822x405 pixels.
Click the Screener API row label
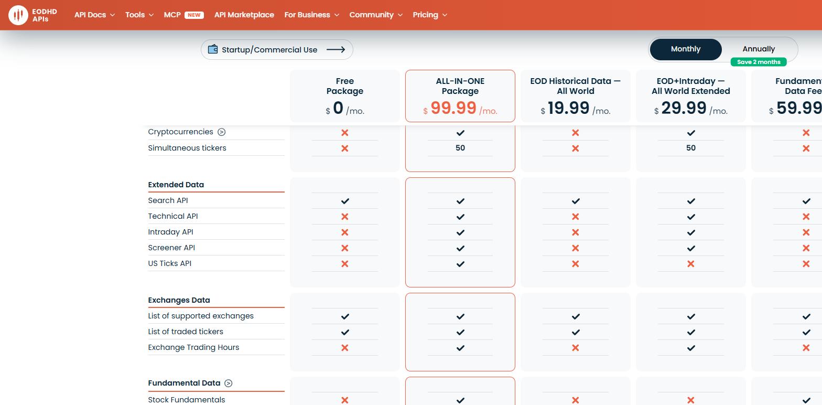click(x=171, y=248)
